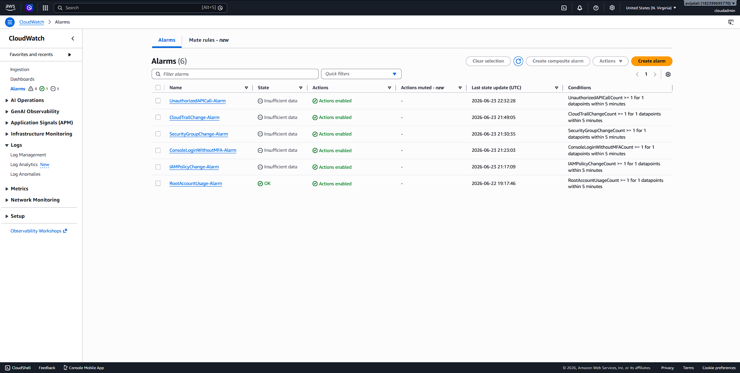This screenshot has height=373, width=740.
Task: Open the Actions dropdown button
Action: pos(610,61)
